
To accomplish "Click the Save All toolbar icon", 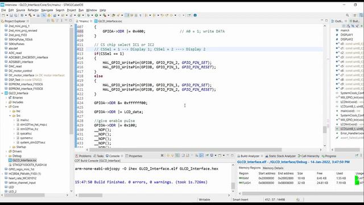I will pyautogui.click(x=16, y=15).
